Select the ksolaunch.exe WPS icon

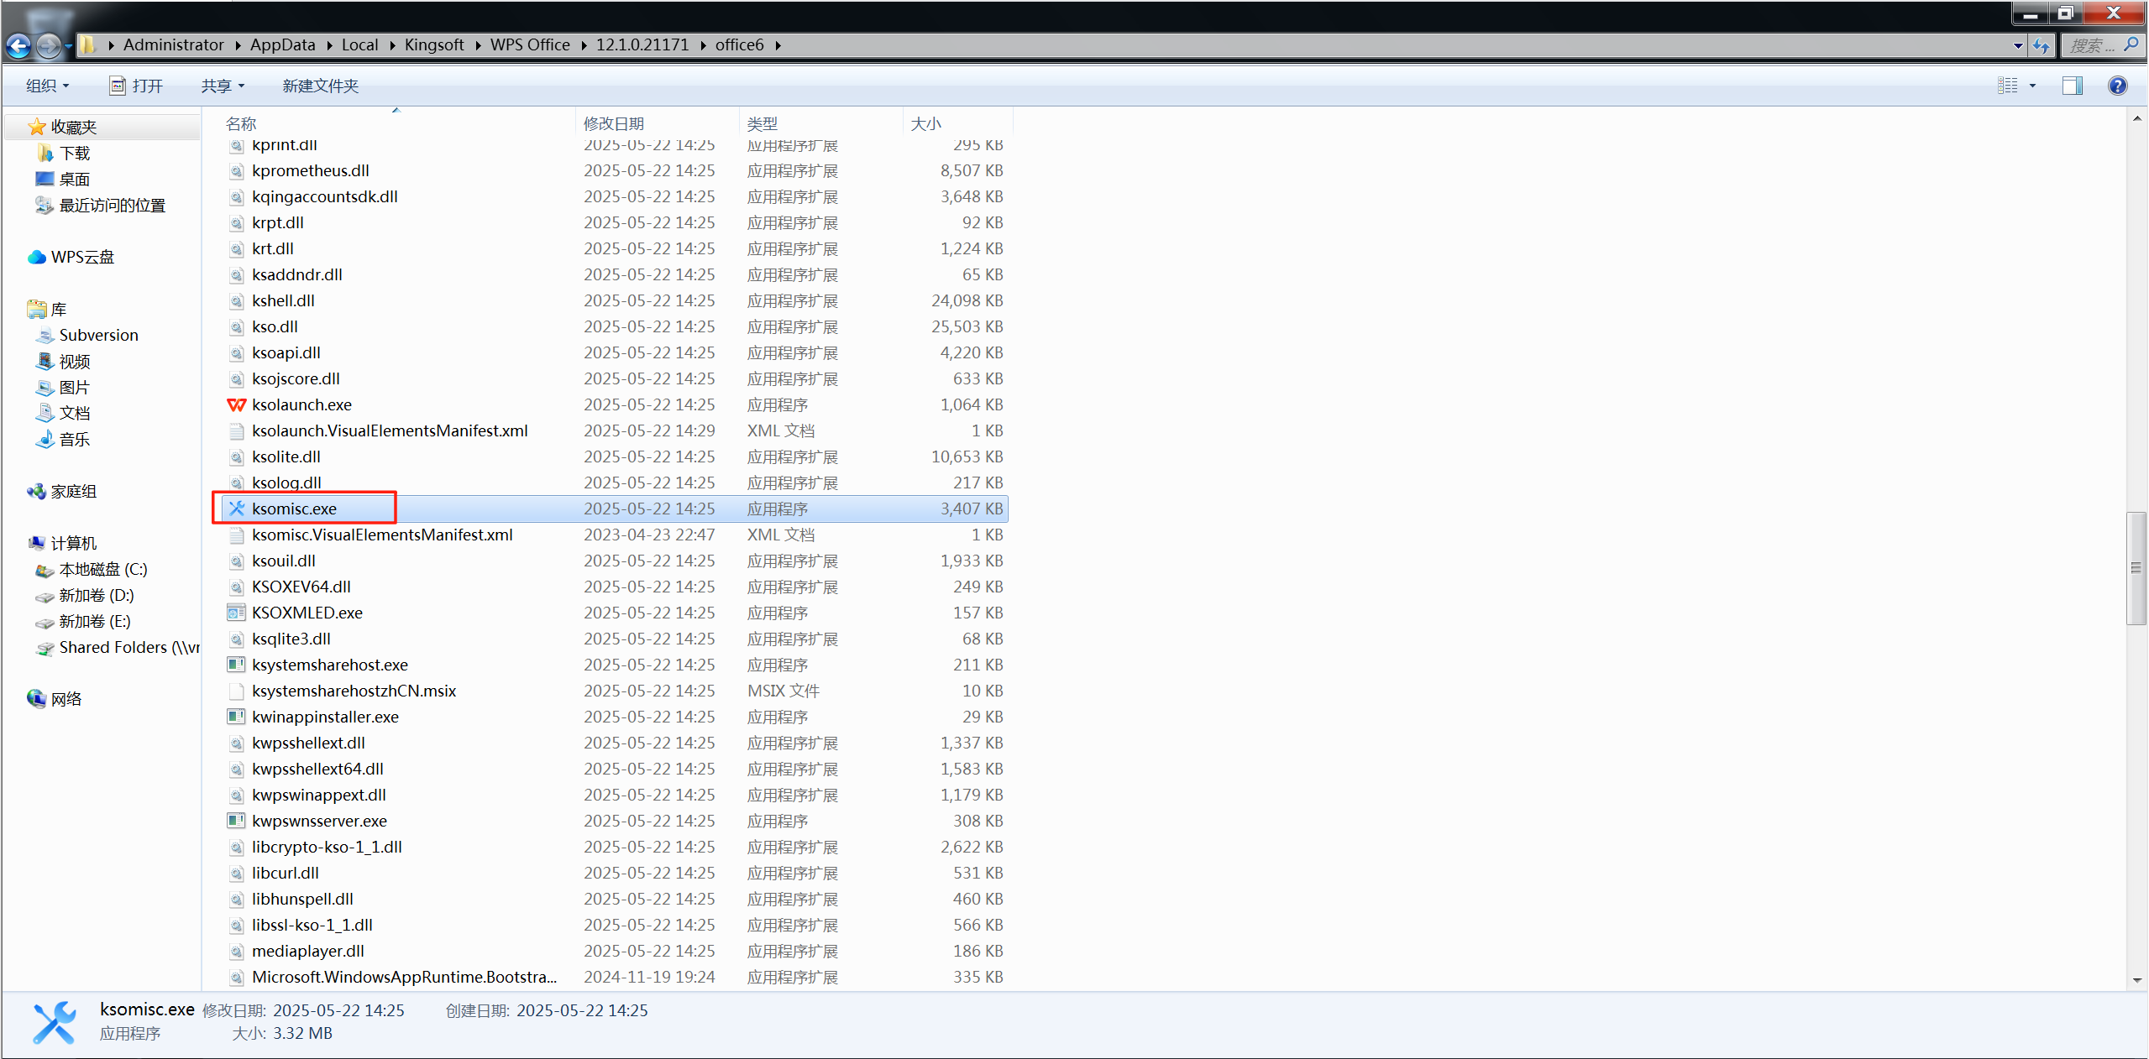point(237,404)
